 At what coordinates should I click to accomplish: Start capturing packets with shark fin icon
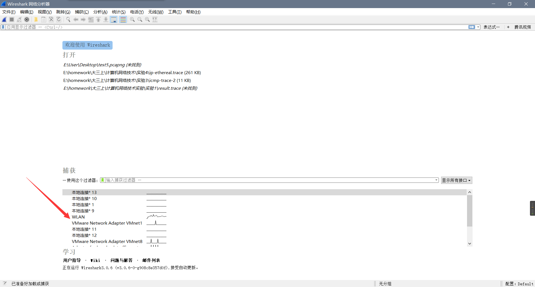coord(4,20)
